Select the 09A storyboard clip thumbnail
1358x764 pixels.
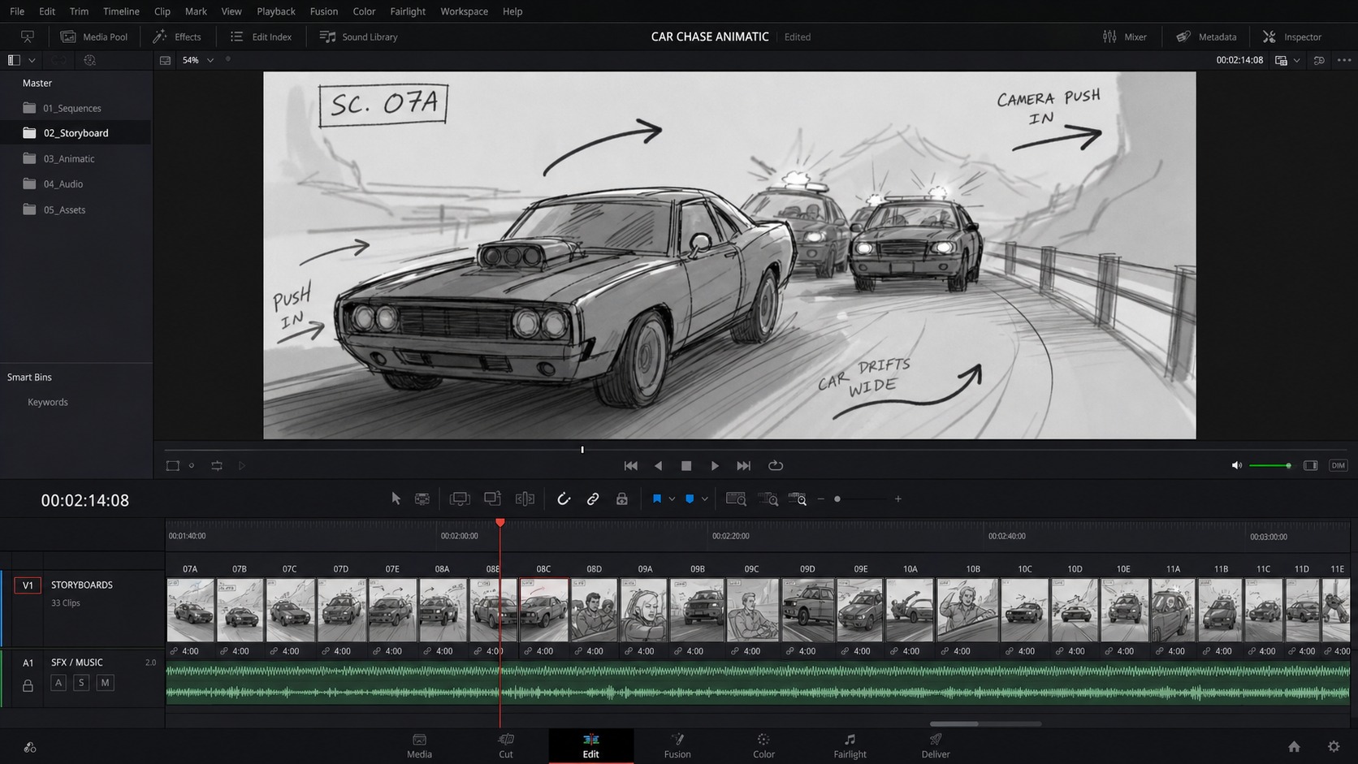[x=644, y=610]
